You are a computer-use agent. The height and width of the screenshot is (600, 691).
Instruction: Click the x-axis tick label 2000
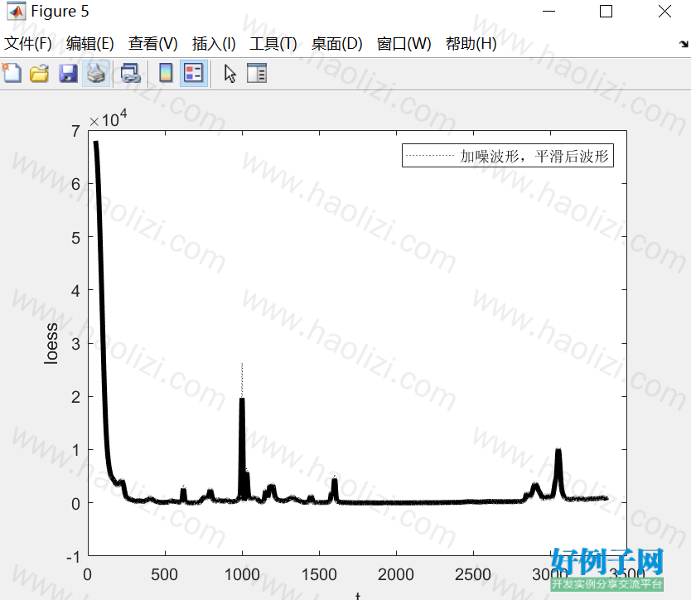click(x=396, y=574)
